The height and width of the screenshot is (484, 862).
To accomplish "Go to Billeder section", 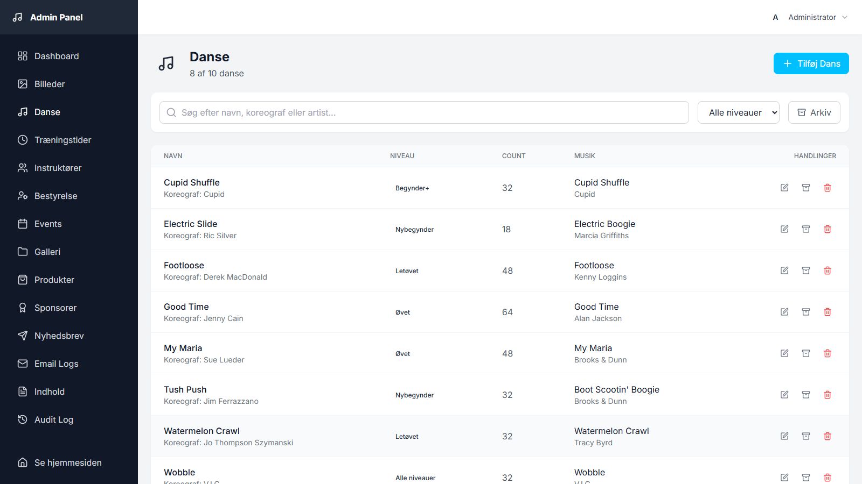I will click(x=69, y=84).
